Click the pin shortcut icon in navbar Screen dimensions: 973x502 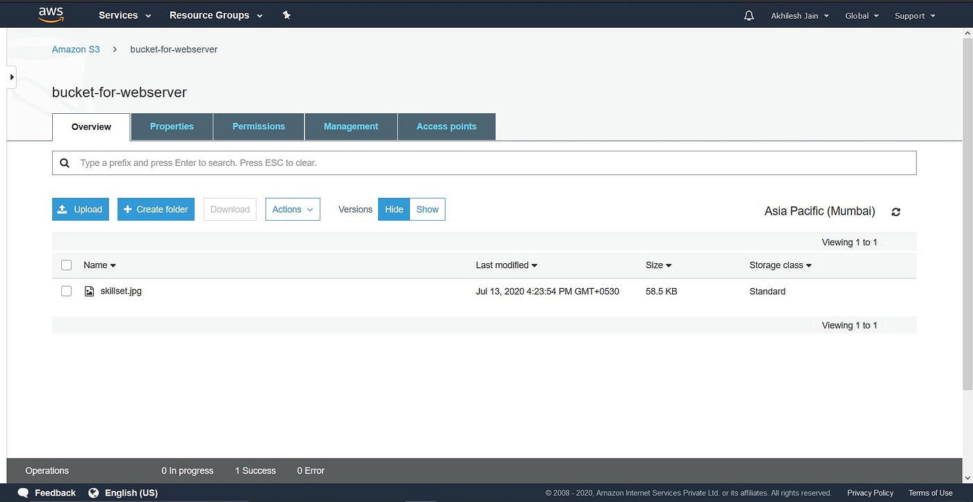pos(286,15)
